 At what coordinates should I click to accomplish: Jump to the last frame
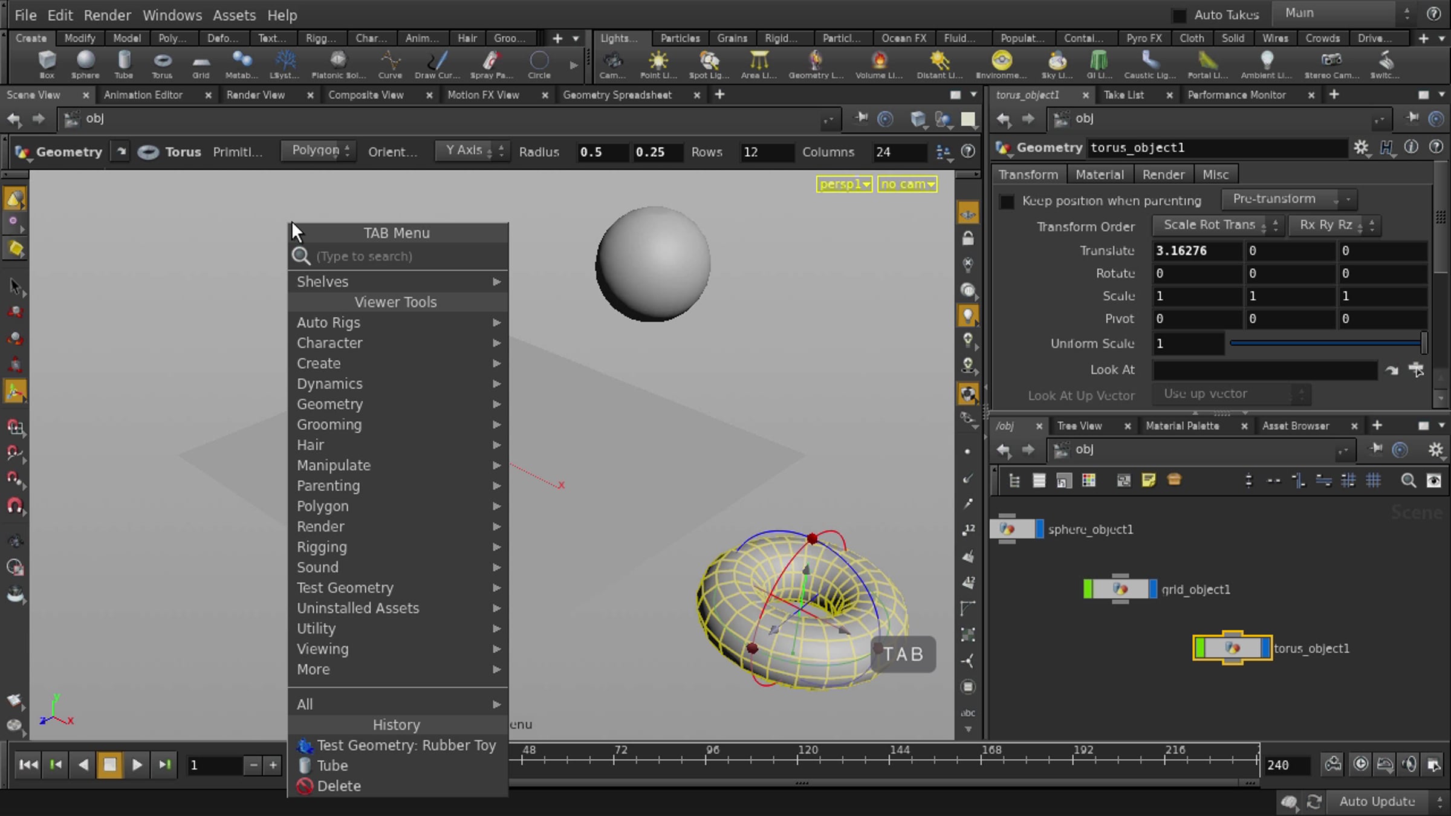(x=164, y=765)
